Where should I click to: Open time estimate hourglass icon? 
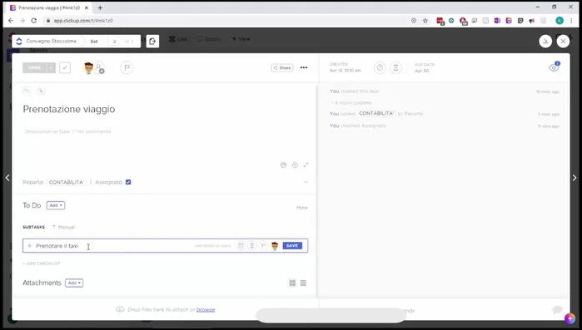coord(395,68)
